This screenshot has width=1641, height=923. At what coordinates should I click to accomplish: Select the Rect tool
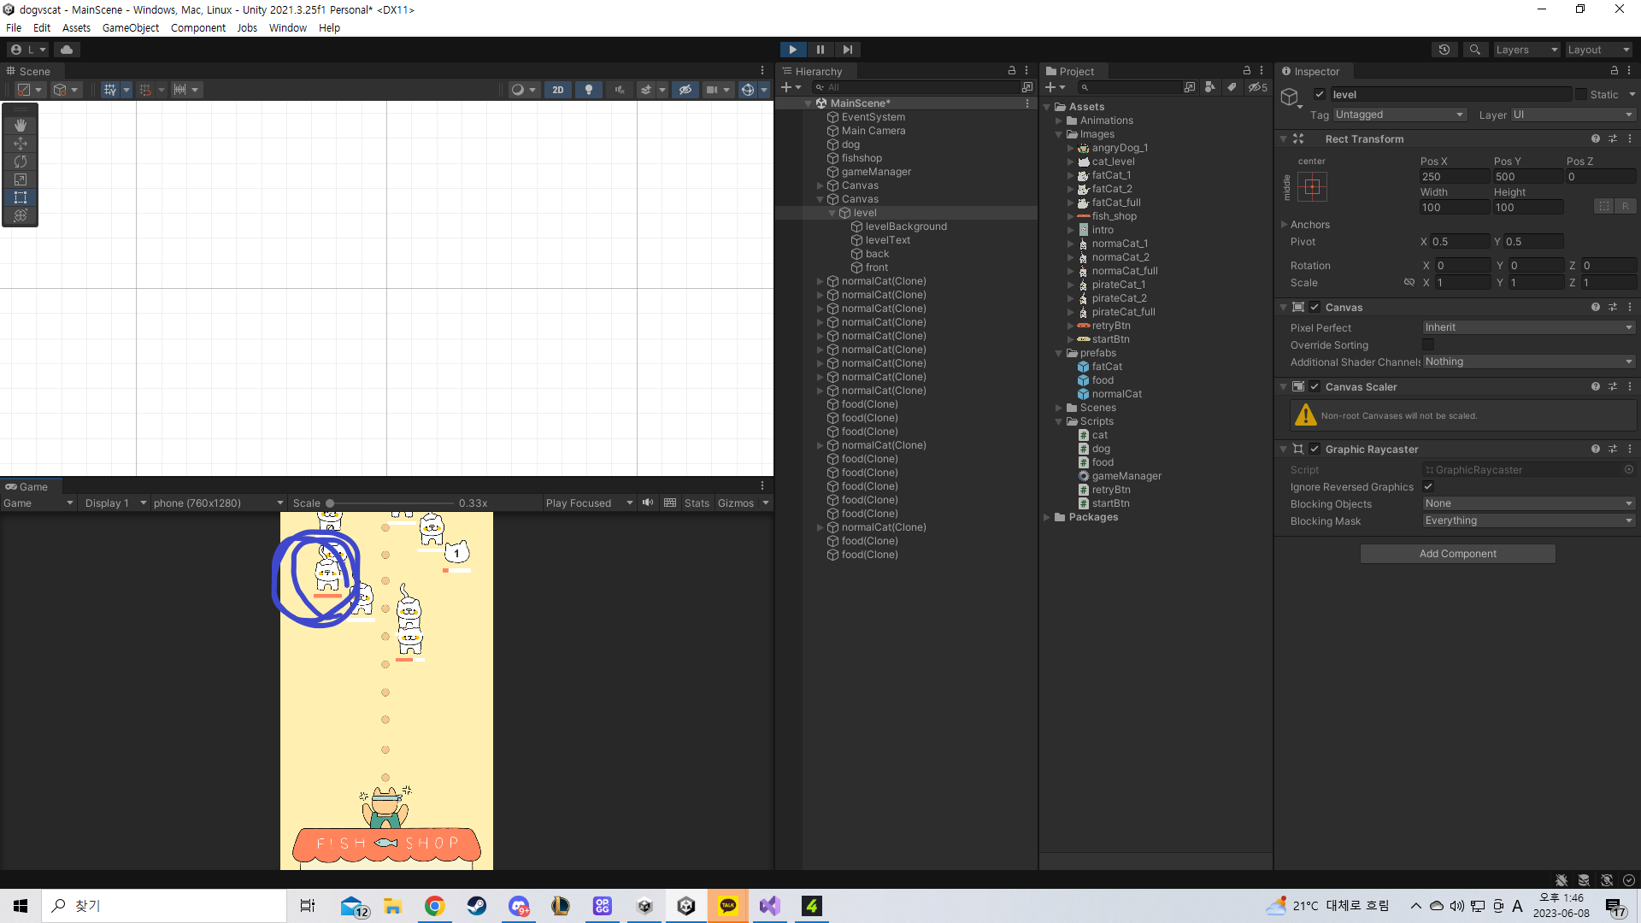click(x=21, y=197)
